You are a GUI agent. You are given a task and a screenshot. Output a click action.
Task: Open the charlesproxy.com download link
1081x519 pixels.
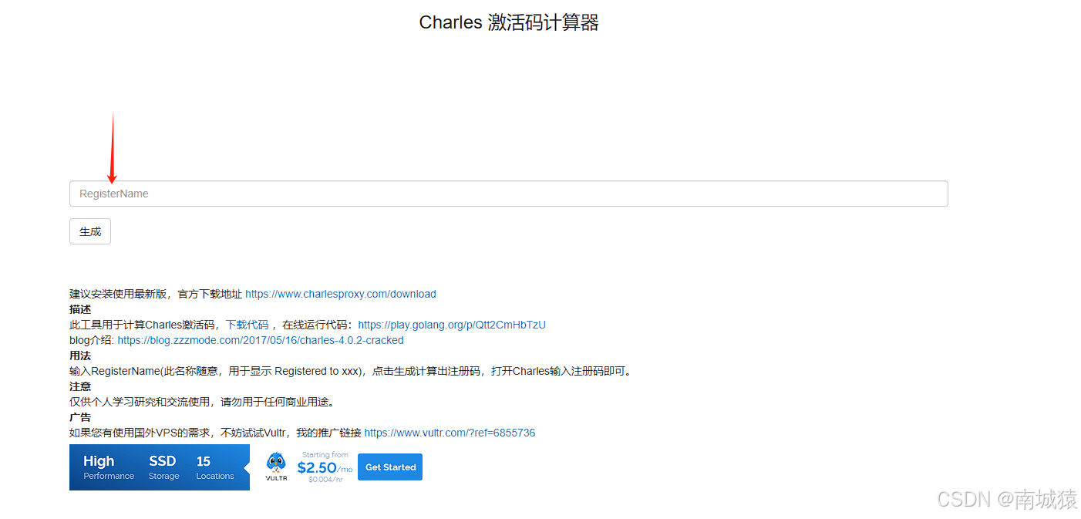pos(341,294)
